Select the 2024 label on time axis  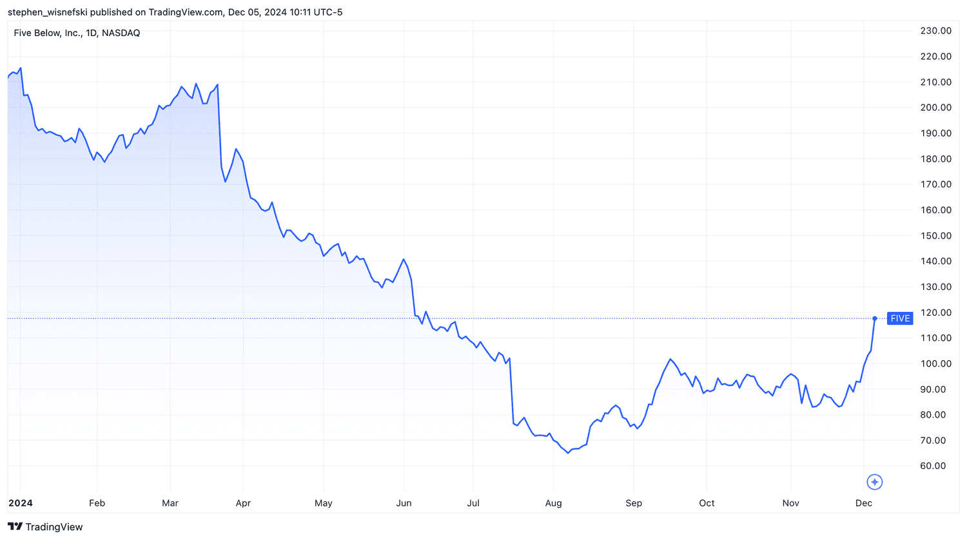tap(21, 503)
